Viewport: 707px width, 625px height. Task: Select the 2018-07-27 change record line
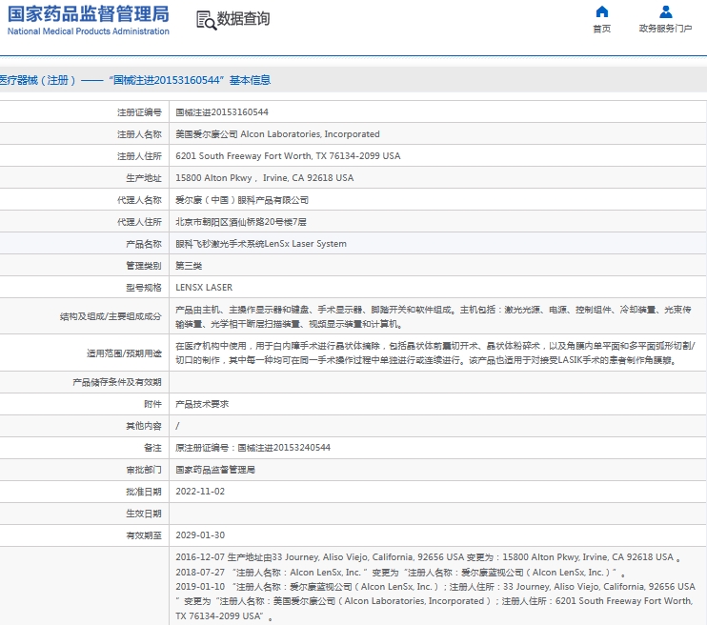pyautogui.click(x=400, y=573)
